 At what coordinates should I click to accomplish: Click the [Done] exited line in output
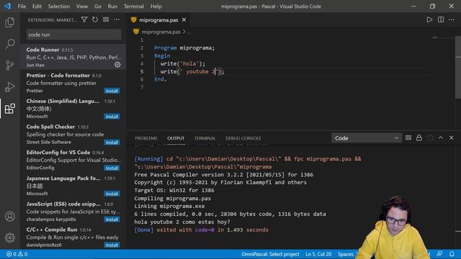(x=201, y=230)
